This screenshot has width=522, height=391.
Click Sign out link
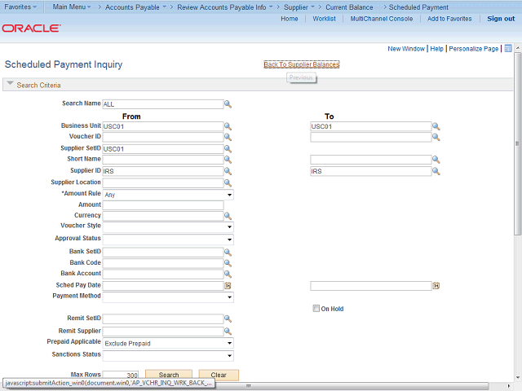tap(501, 19)
